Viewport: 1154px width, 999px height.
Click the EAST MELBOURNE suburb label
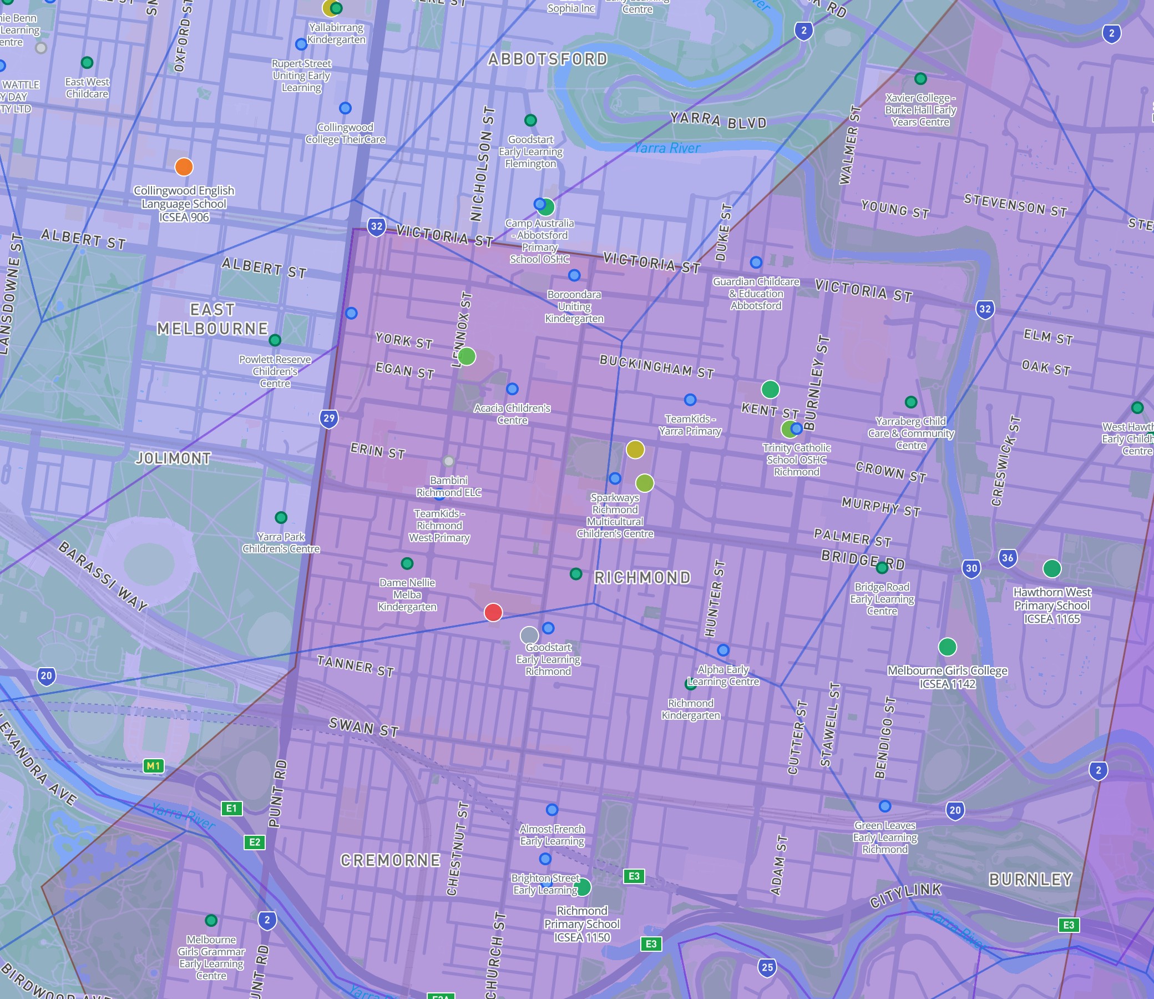pyautogui.click(x=213, y=319)
